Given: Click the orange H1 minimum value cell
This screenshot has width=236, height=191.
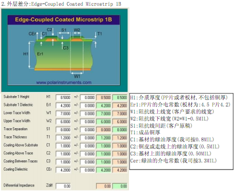Looking at the screenshot, I should pos(103,98).
